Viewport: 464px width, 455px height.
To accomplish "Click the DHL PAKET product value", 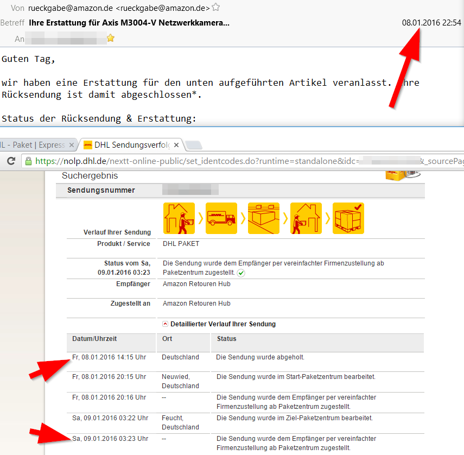I will click(x=181, y=244).
